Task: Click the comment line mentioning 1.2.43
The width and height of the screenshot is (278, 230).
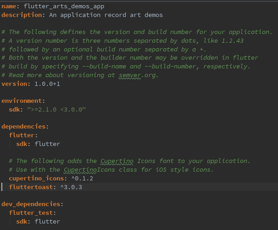Action: (x=122, y=41)
